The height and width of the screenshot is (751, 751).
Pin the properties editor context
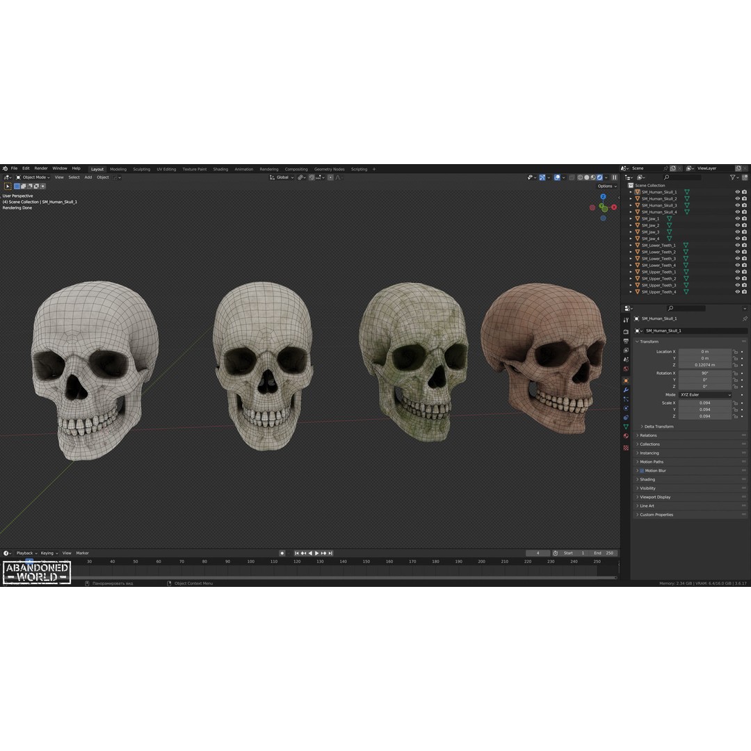click(x=745, y=318)
